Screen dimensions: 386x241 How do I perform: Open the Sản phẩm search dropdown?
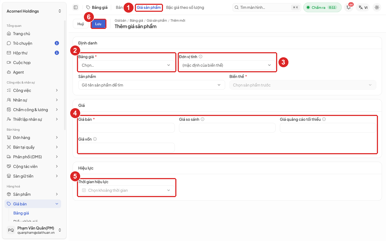[x=152, y=85]
